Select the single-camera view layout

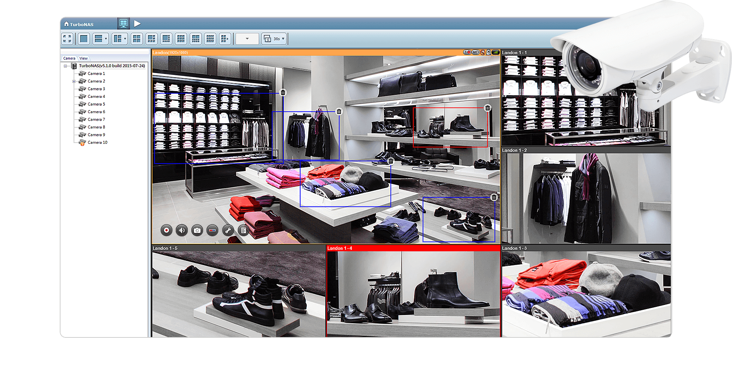pyautogui.click(x=84, y=39)
